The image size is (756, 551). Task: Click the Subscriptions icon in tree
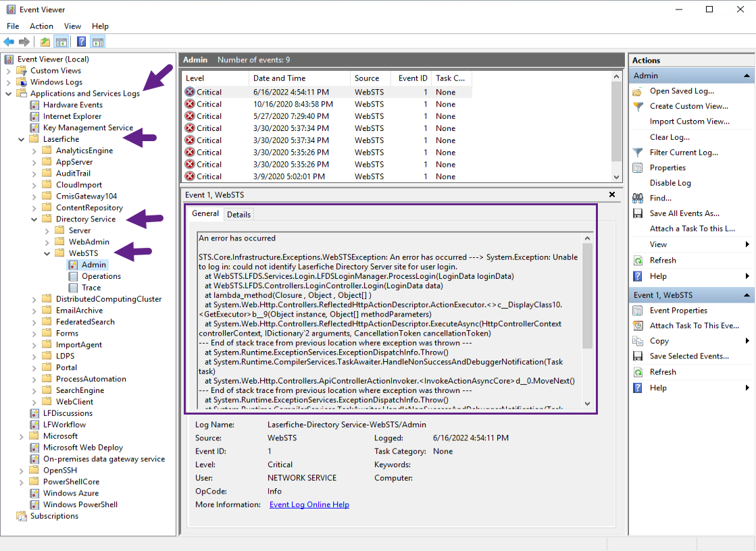(x=22, y=517)
